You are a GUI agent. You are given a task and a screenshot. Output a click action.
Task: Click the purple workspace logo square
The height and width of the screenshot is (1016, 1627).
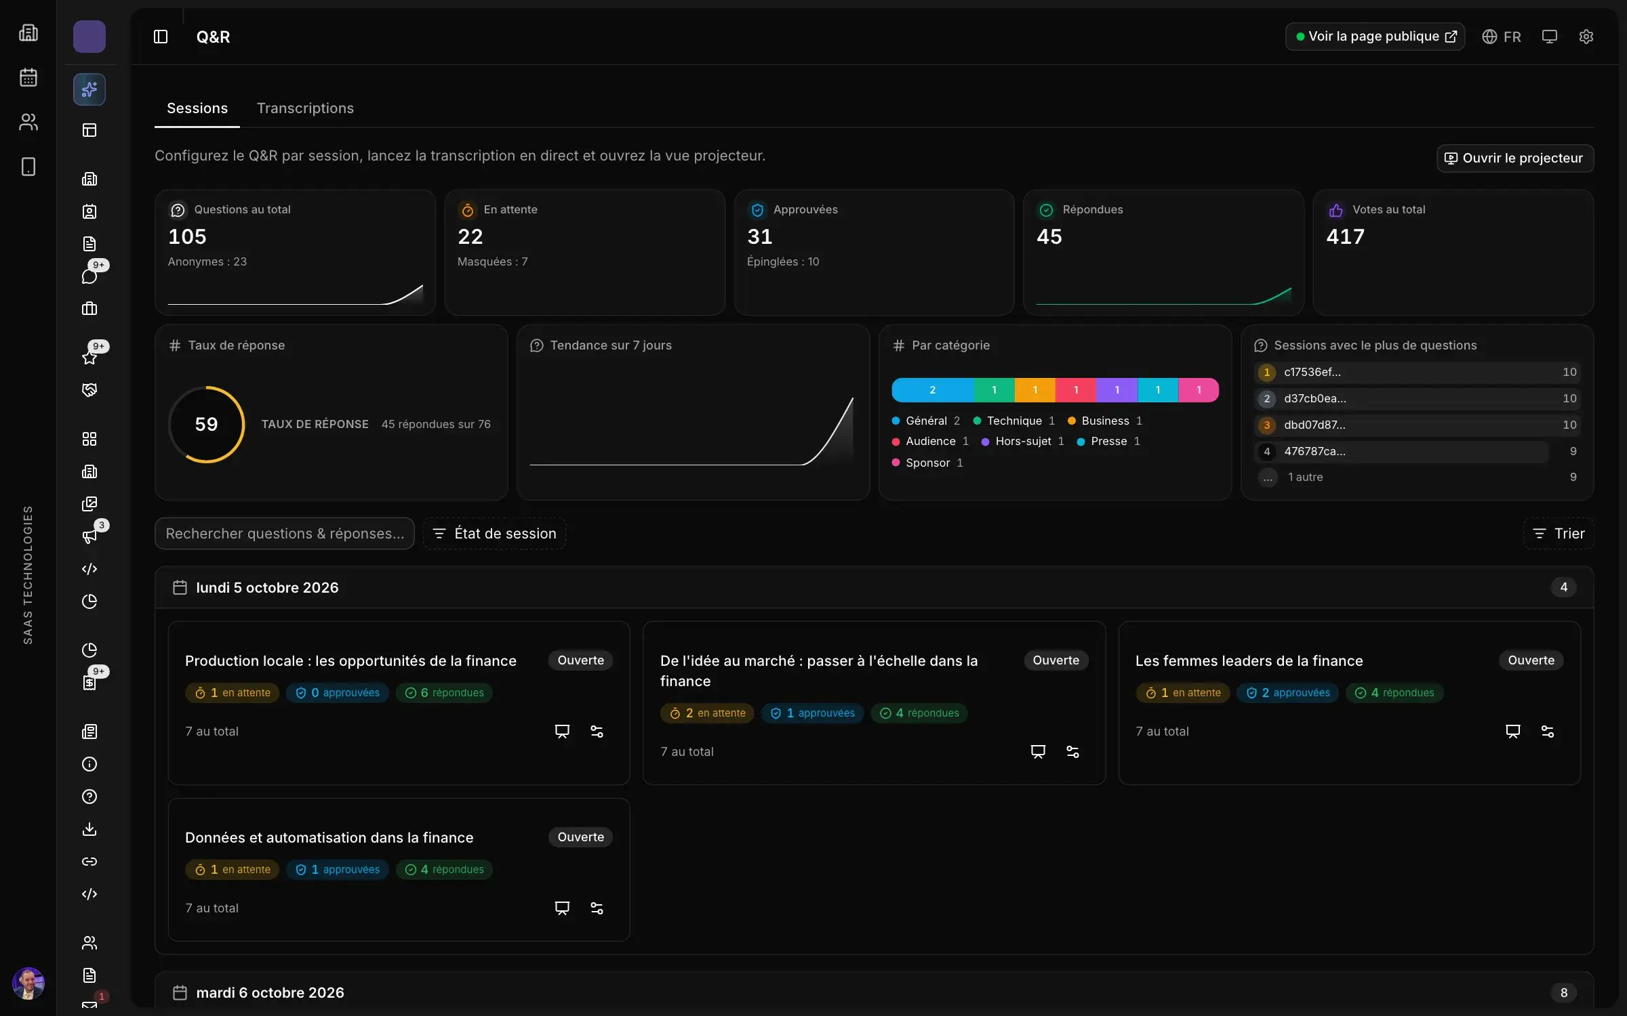(89, 37)
